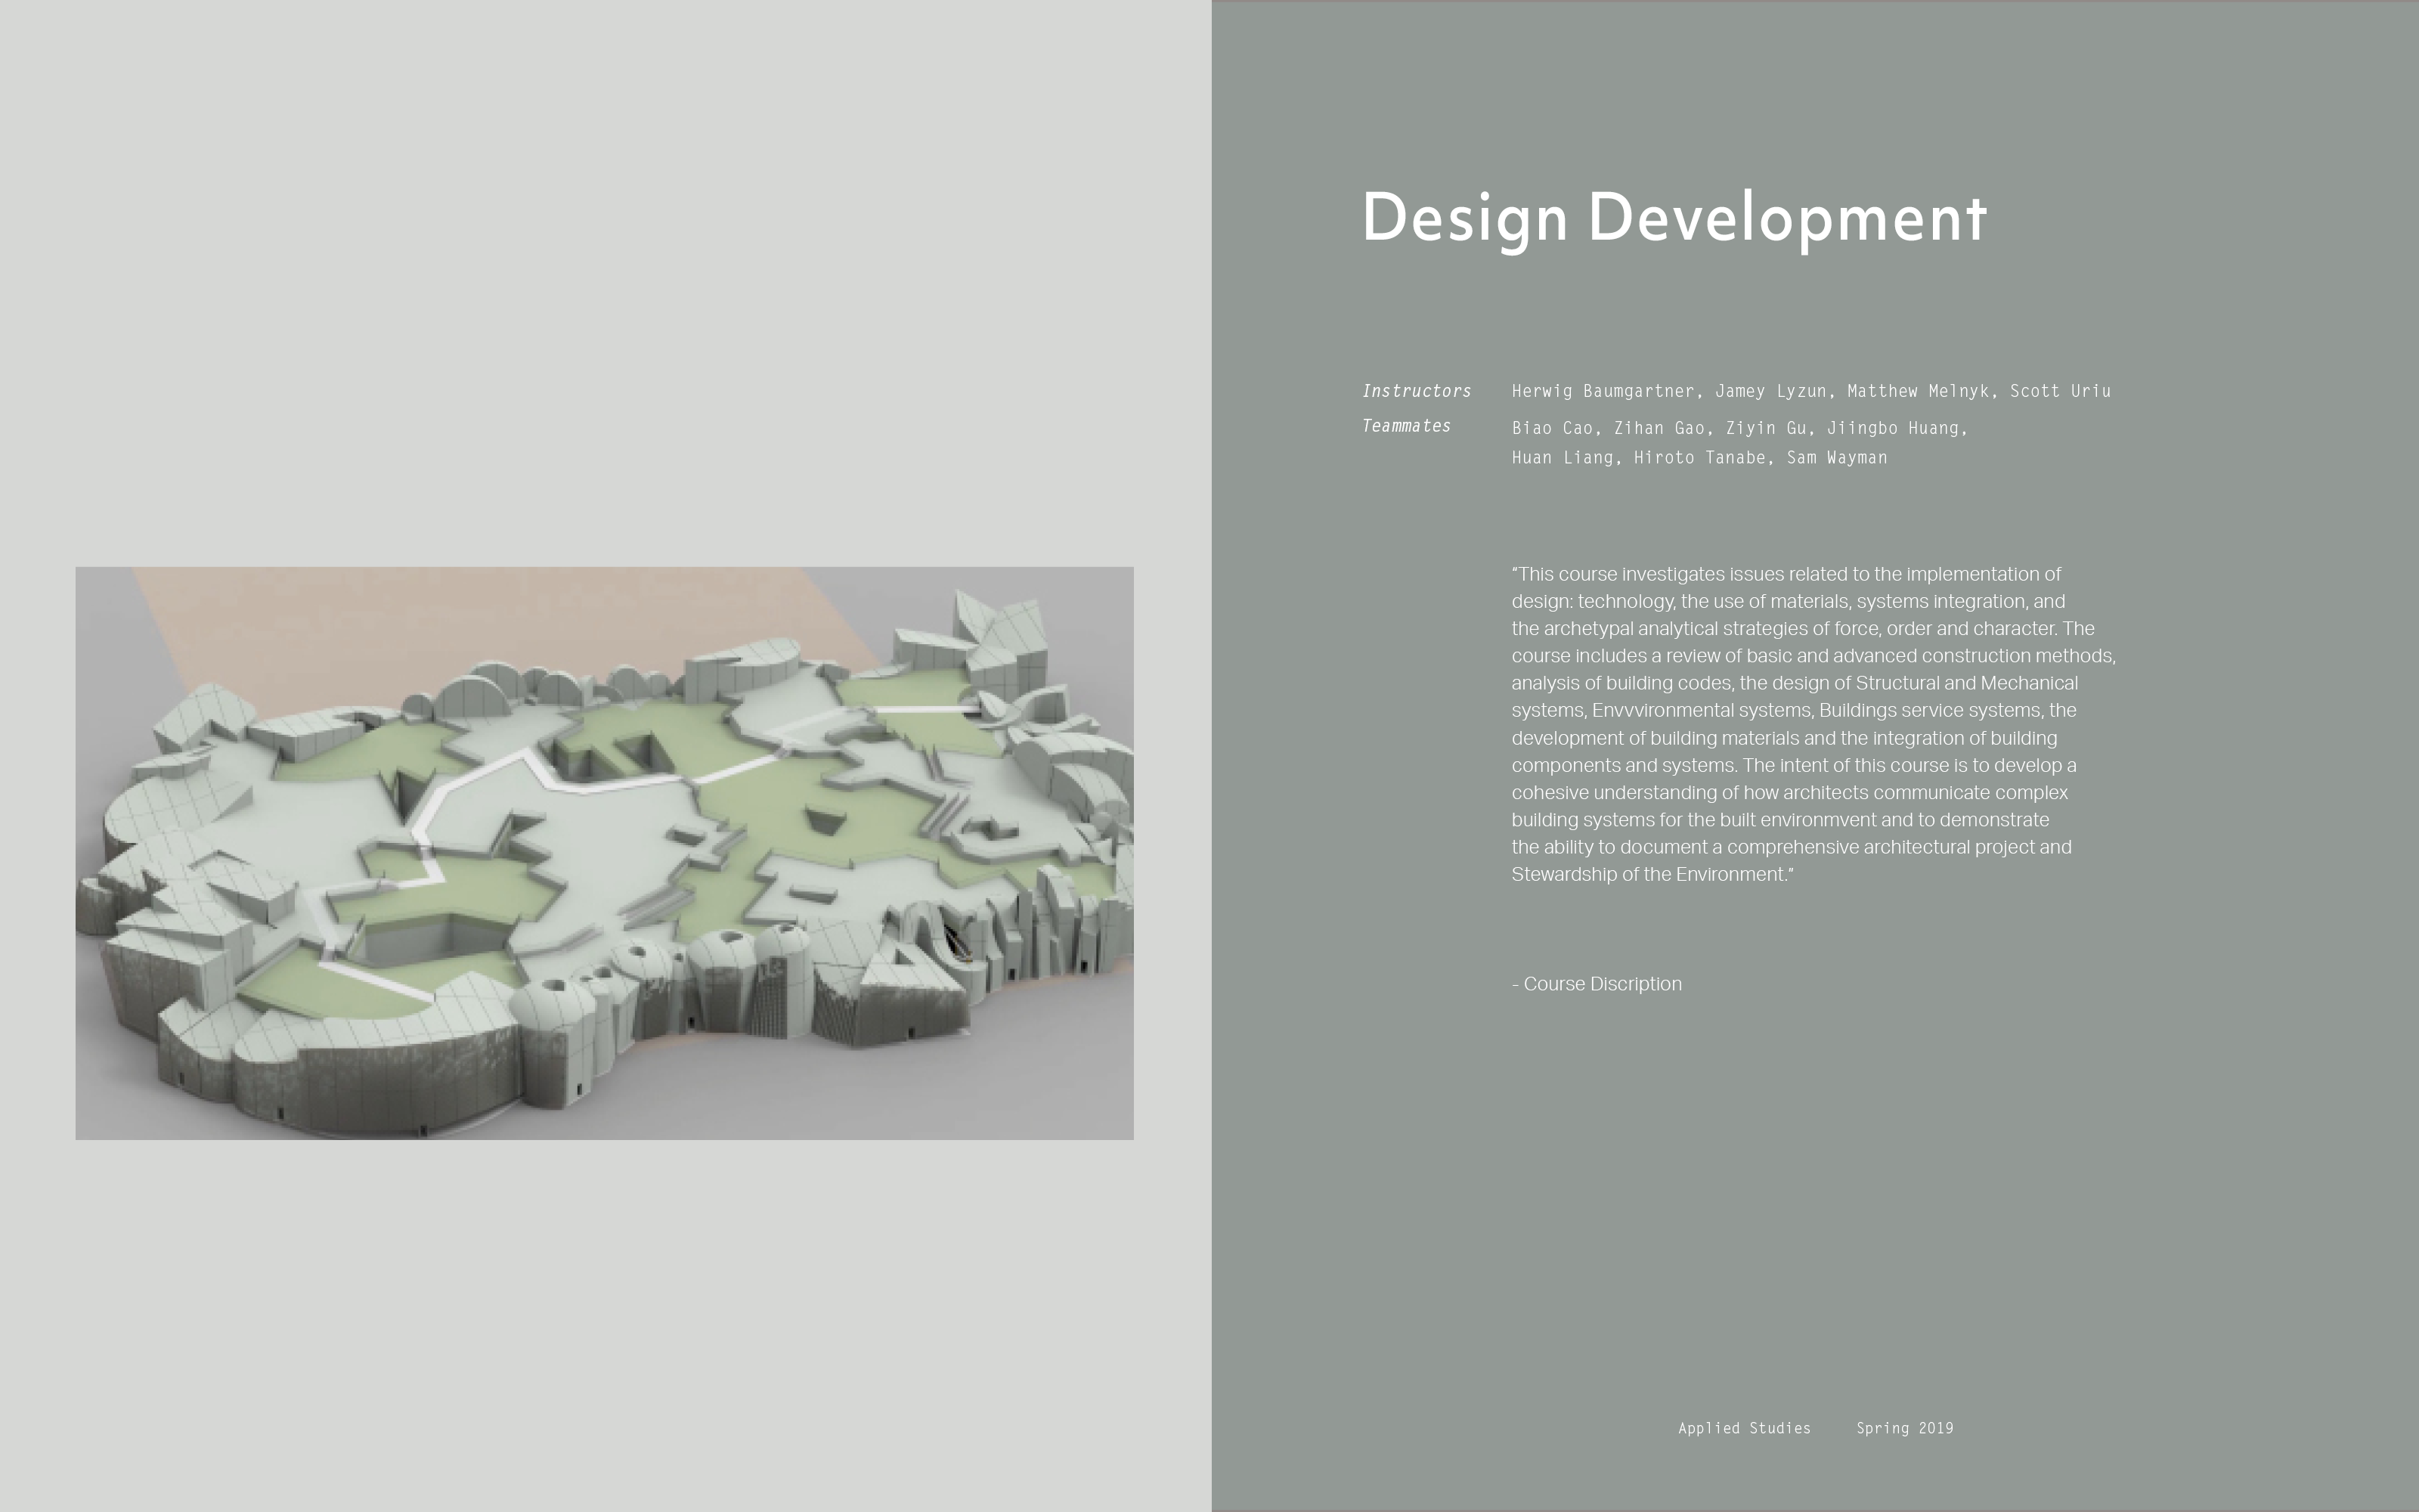The height and width of the screenshot is (1512, 2419).
Task: Click teammate name Ziyin Gu
Action: [x=1765, y=428]
